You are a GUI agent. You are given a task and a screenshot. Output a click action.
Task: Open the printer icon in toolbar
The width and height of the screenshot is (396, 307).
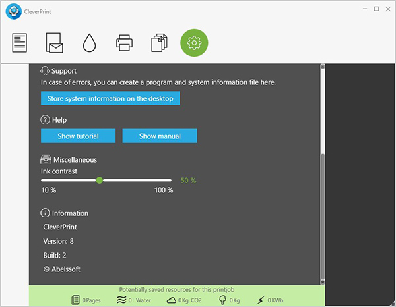(124, 43)
